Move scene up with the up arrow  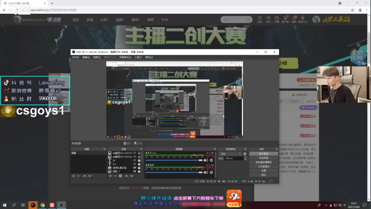pyautogui.click(x=84, y=176)
